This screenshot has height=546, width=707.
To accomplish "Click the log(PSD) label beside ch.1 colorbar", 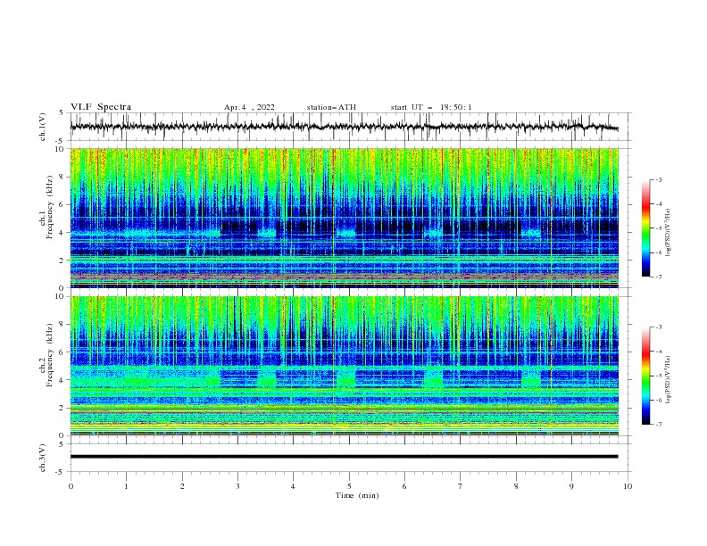I will tap(669, 233).
